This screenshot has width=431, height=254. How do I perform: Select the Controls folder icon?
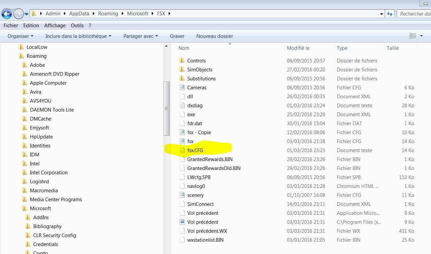[x=182, y=60]
